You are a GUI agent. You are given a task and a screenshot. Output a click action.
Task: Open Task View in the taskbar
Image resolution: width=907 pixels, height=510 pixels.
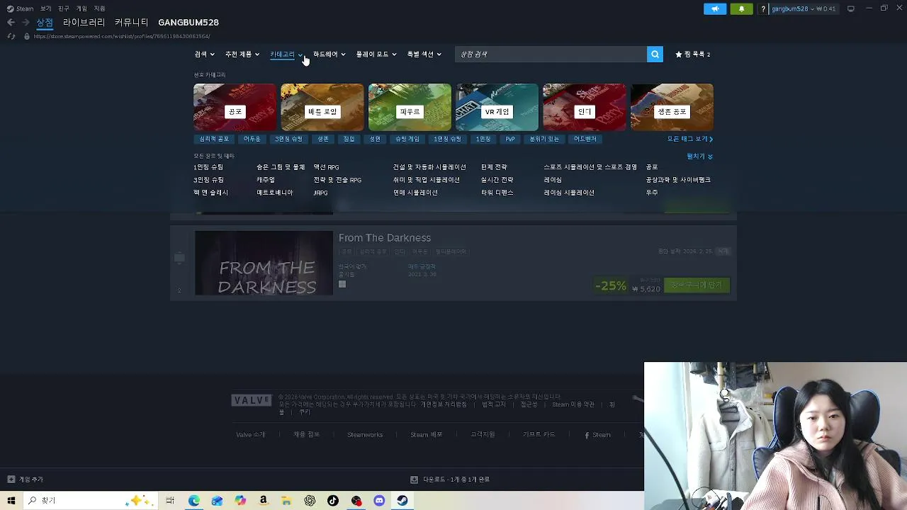[170, 501]
